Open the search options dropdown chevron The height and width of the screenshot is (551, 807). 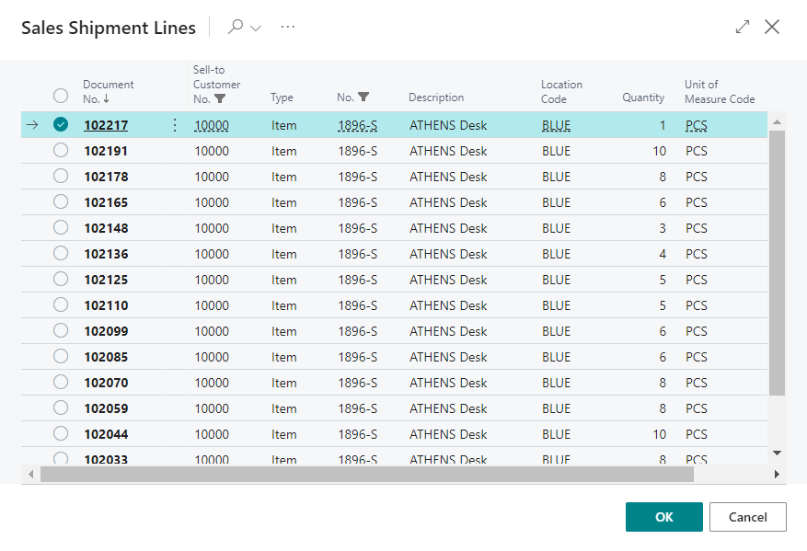pyautogui.click(x=256, y=28)
